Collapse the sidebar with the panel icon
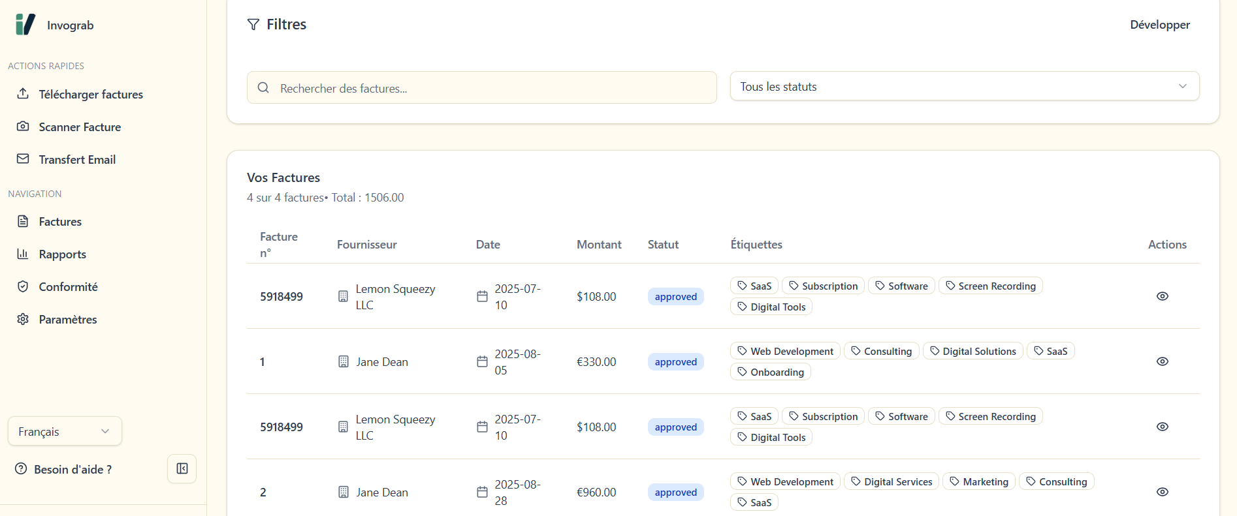The height and width of the screenshot is (516, 1237). coord(182,468)
